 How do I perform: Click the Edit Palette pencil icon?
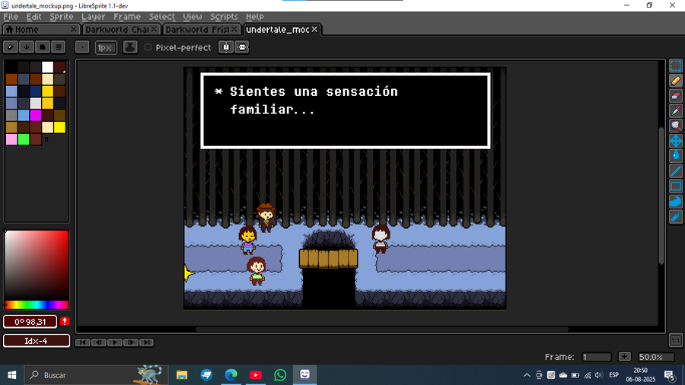[11, 46]
